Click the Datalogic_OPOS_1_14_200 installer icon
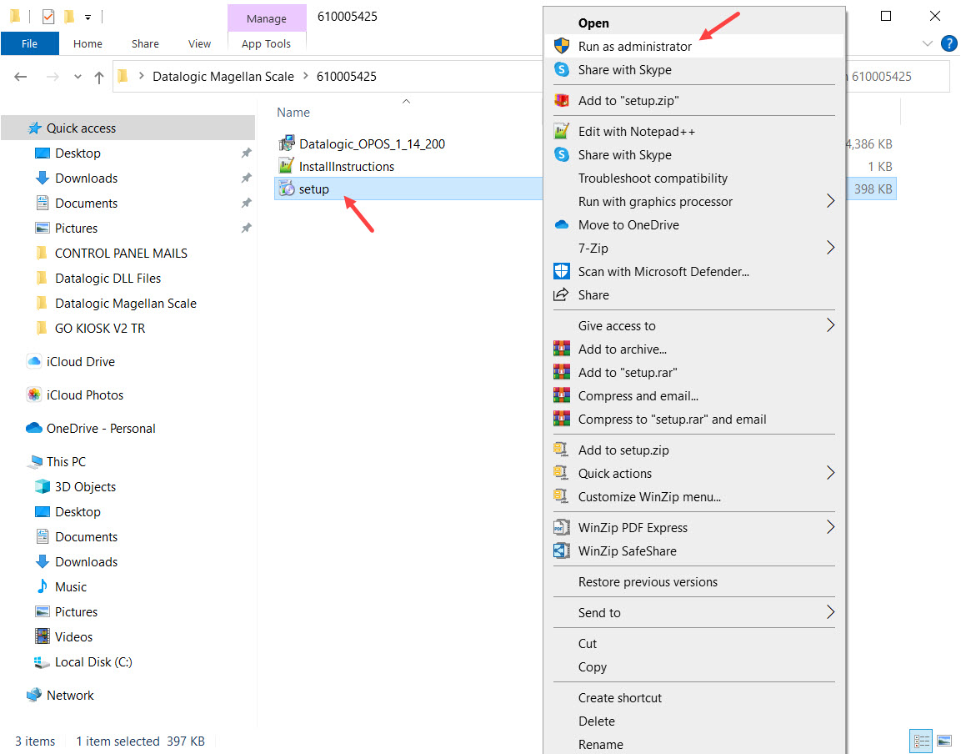Viewport: 961px width, 754px height. [286, 143]
